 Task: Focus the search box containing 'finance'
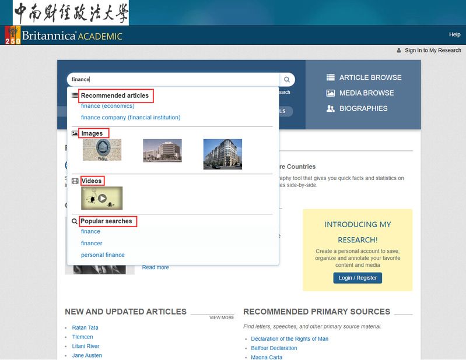coord(175,80)
